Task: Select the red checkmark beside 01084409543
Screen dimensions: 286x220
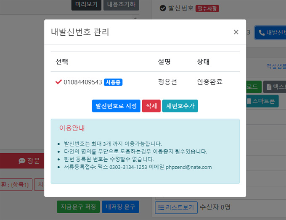Action: coord(58,82)
